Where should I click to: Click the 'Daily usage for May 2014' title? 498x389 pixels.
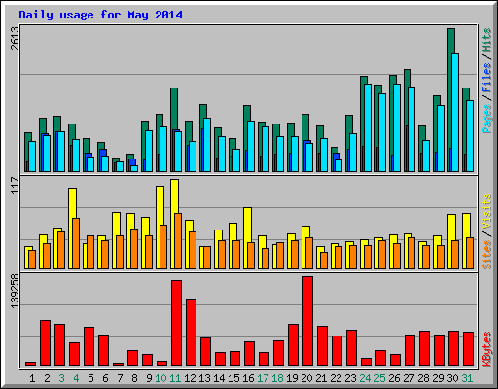100,15
